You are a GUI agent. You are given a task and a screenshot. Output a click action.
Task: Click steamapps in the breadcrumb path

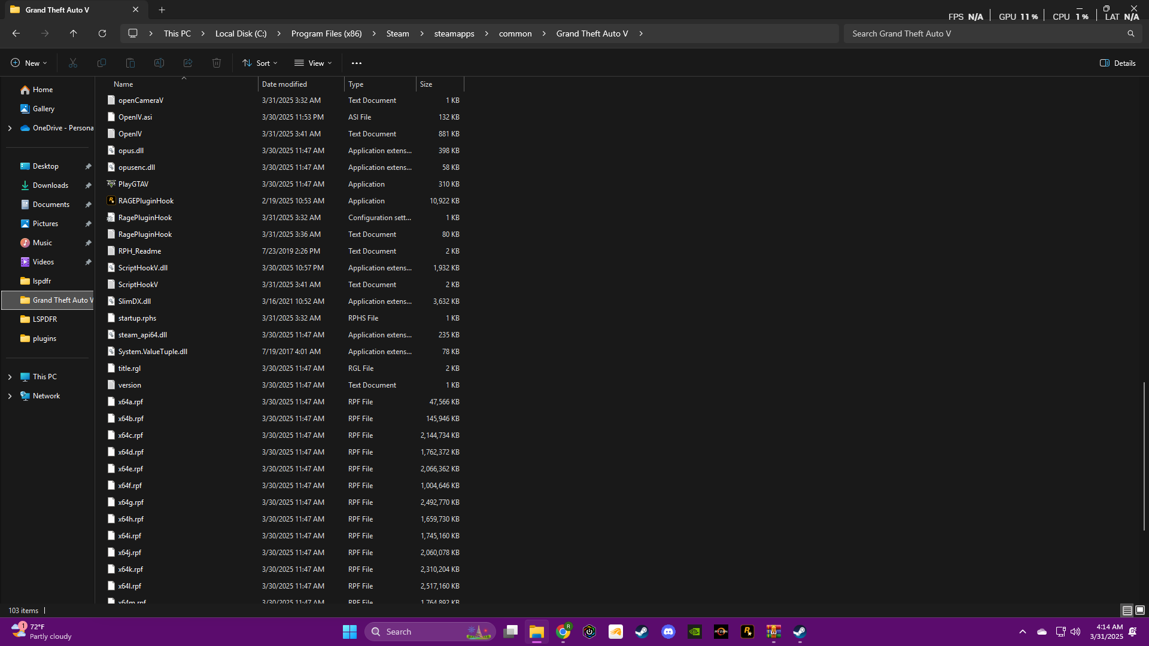pos(454,33)
